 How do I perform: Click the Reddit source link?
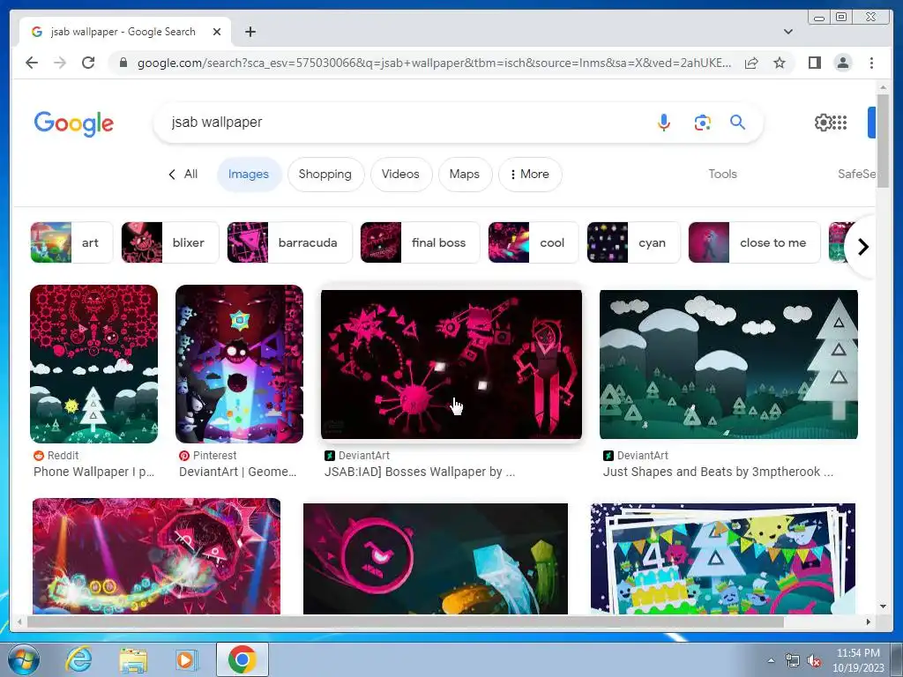pyautogui.click(x=56, y=456)
